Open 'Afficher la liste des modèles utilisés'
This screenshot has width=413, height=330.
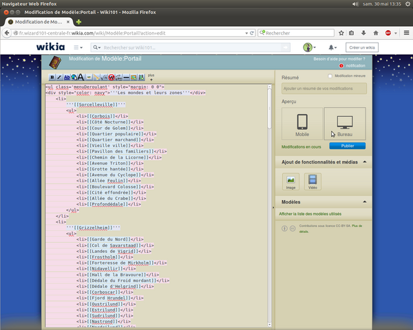click(x=310, y=214)
